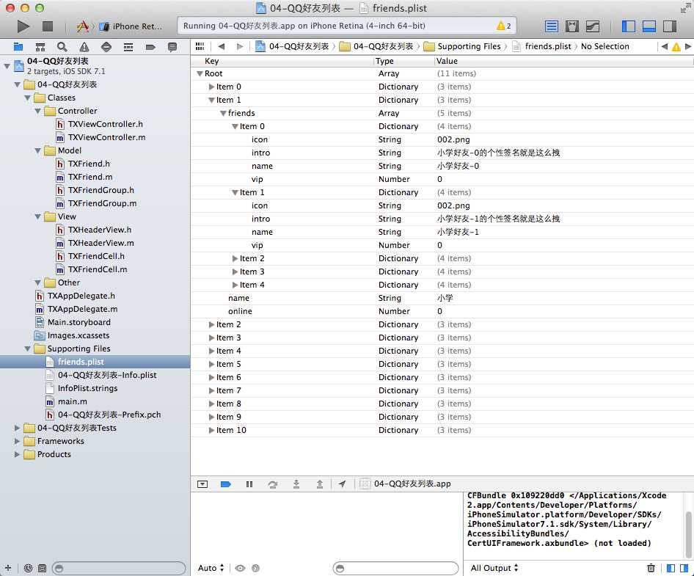Click the Quick Look eye icon
This screenshot has height=576, width=694.
point(240,568)
